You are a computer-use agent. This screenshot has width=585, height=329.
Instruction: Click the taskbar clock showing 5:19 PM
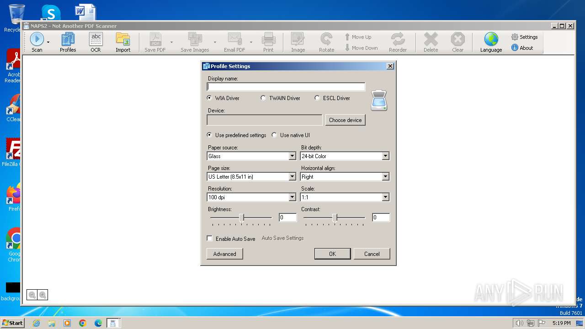pos(561,323)
